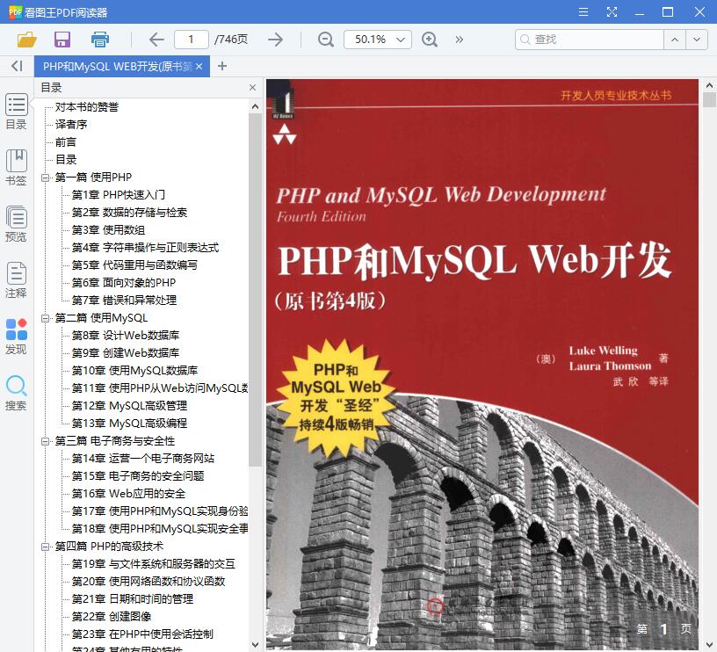Open the 搜索 search panel
The image size is (717, 652).
(x=16, y=392)
